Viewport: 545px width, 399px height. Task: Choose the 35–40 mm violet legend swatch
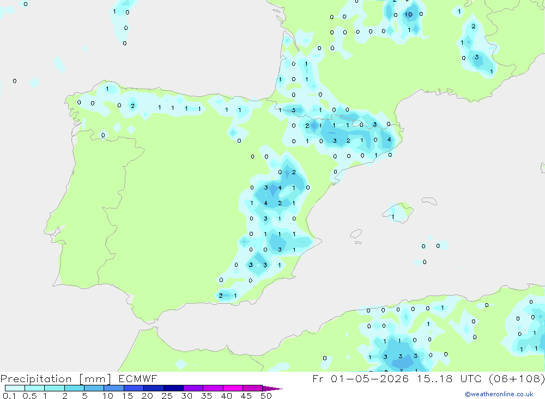coord(213,388)
